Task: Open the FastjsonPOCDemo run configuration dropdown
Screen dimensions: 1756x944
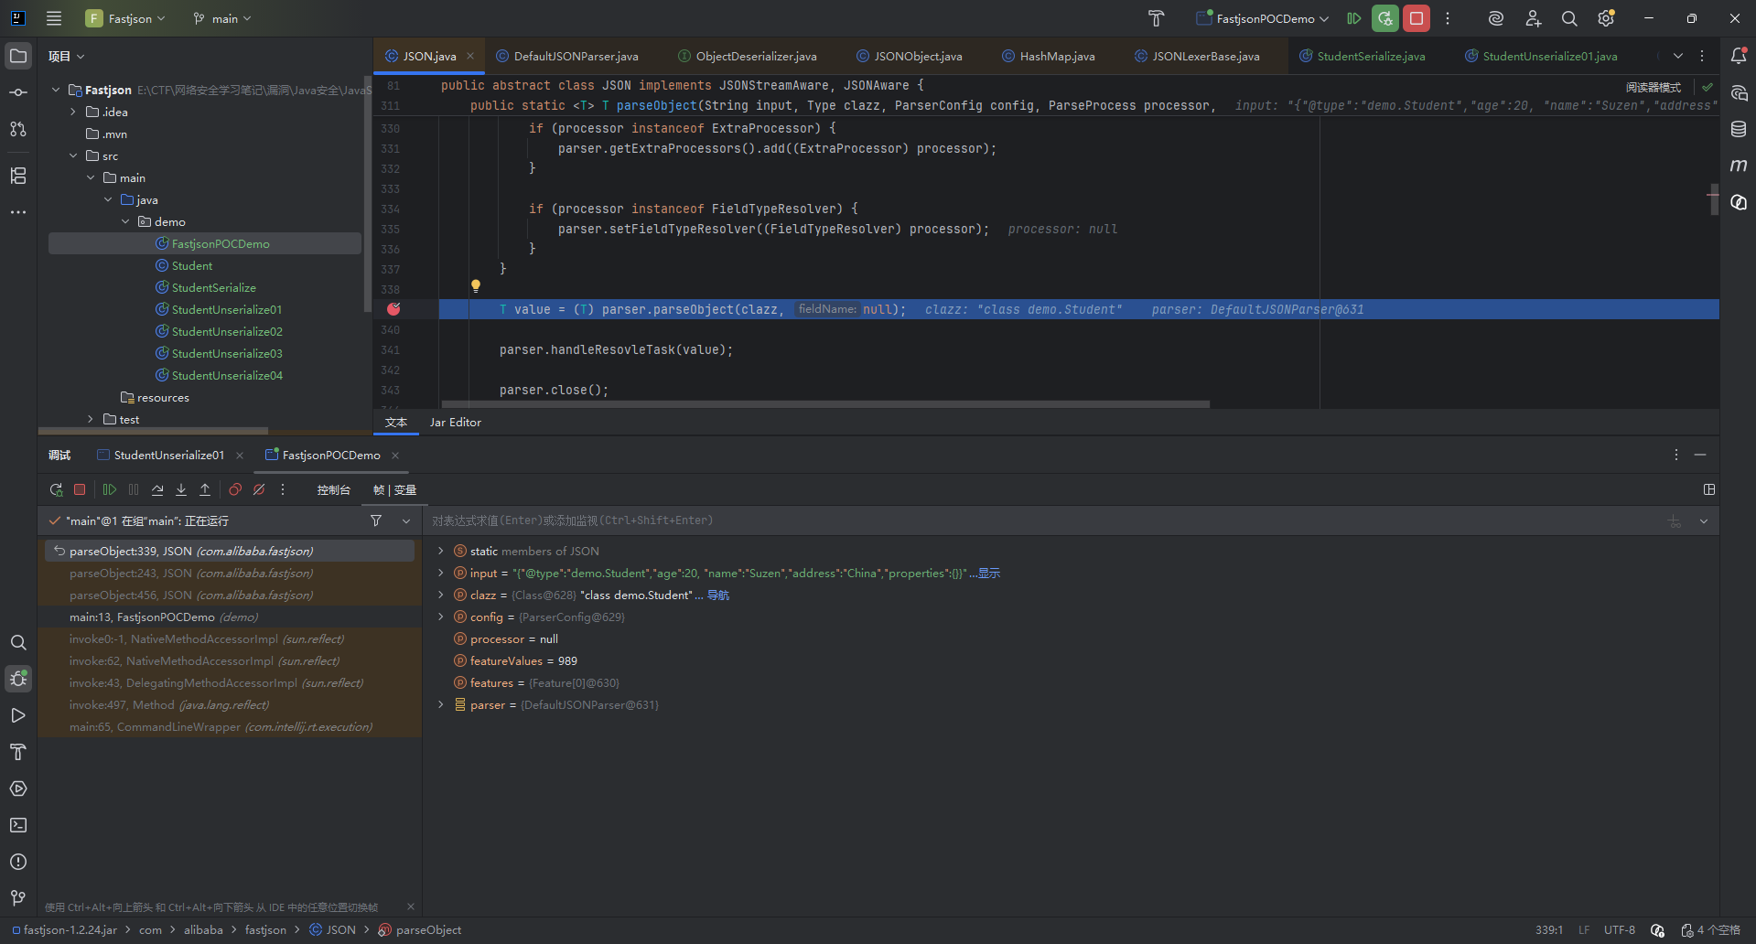Action: [x=1262, y=18]
